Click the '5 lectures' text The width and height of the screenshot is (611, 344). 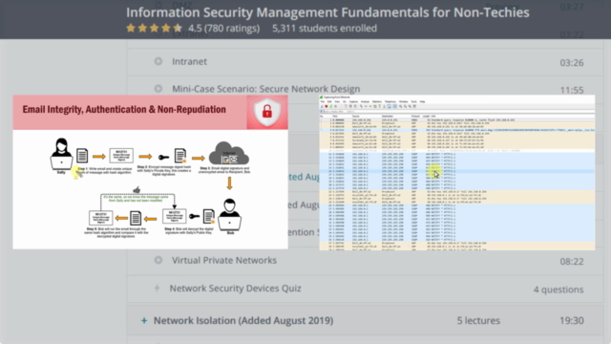(478, 321)
